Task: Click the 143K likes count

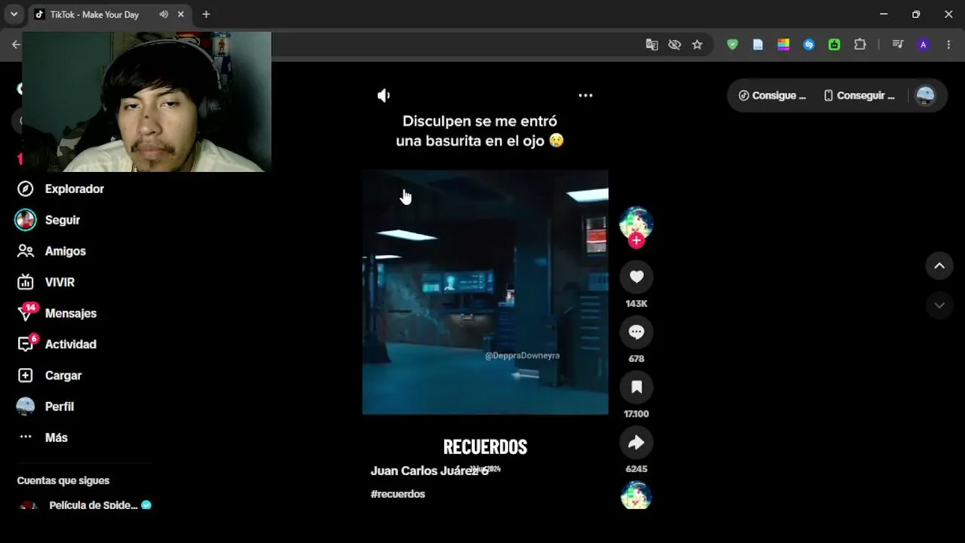Action: (636, 303)
